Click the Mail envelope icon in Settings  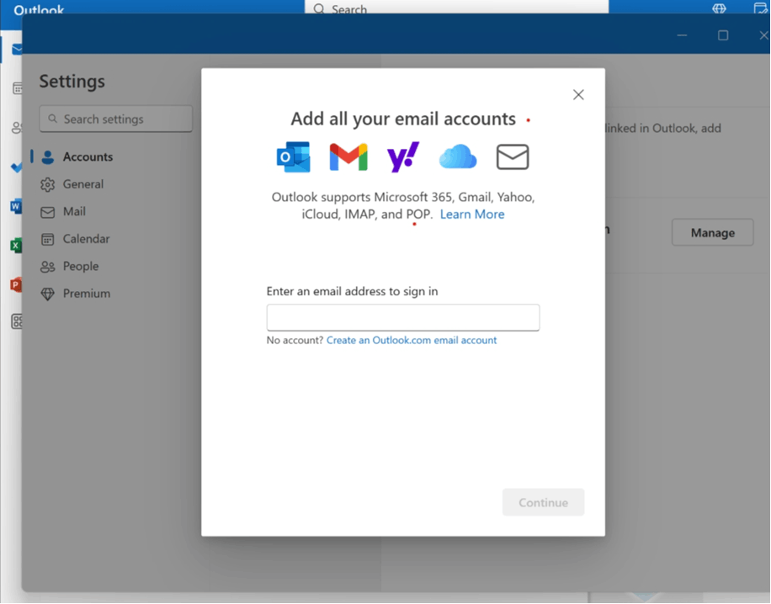tap(48, 212)
